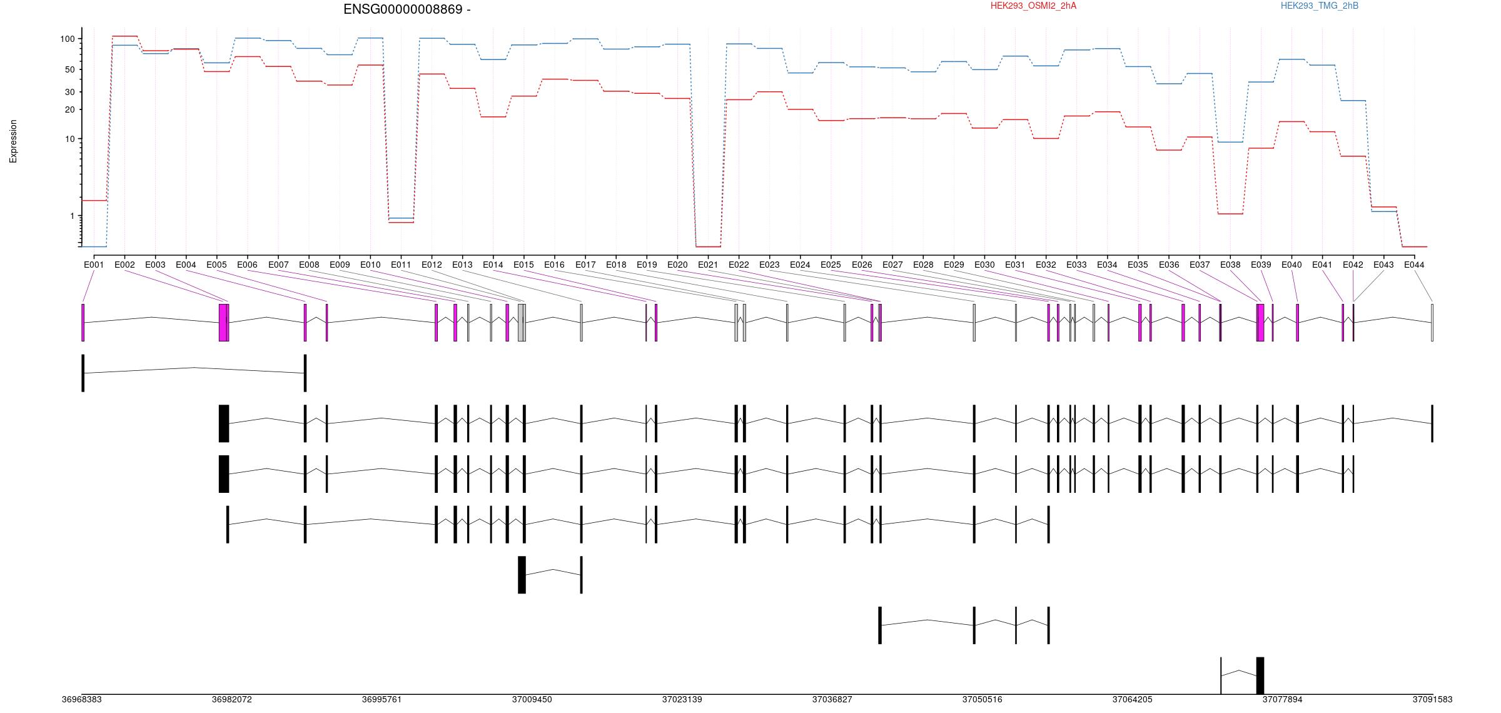Click exon label E018

[x=616, y=265]
